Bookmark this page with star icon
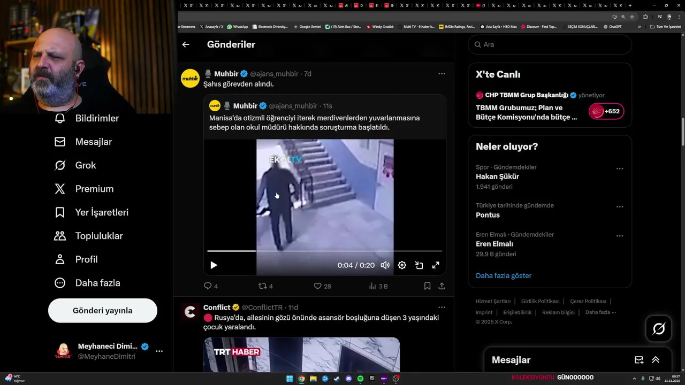685x385 pixels. pyautogui.click(x=632, y=17)
